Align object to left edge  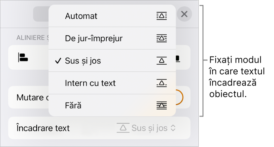(x=23, y=58)
